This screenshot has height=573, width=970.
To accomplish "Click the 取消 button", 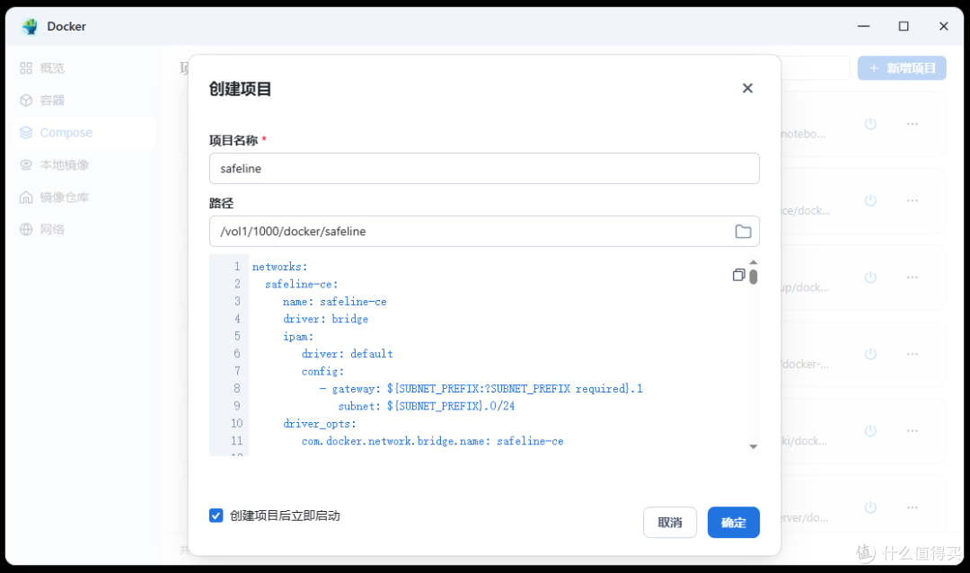I will [670, 523].
